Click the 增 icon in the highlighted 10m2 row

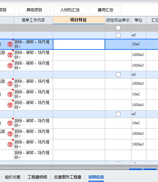10,44
